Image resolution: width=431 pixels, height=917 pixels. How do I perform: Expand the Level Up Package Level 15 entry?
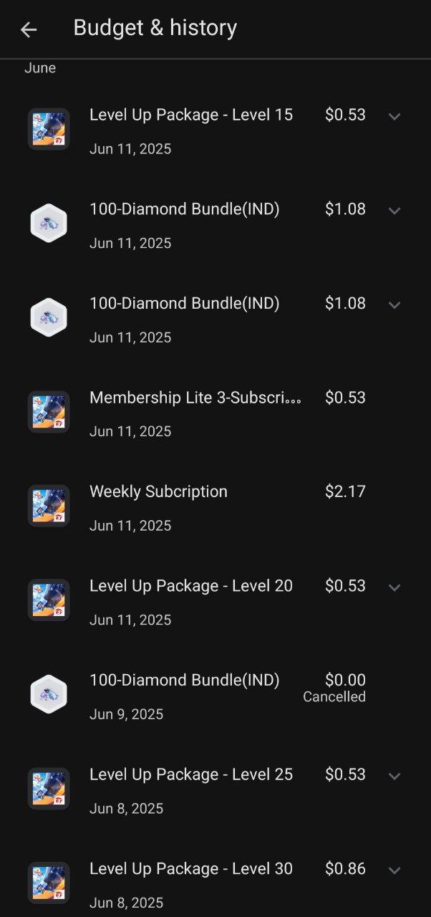click(394, 116)
